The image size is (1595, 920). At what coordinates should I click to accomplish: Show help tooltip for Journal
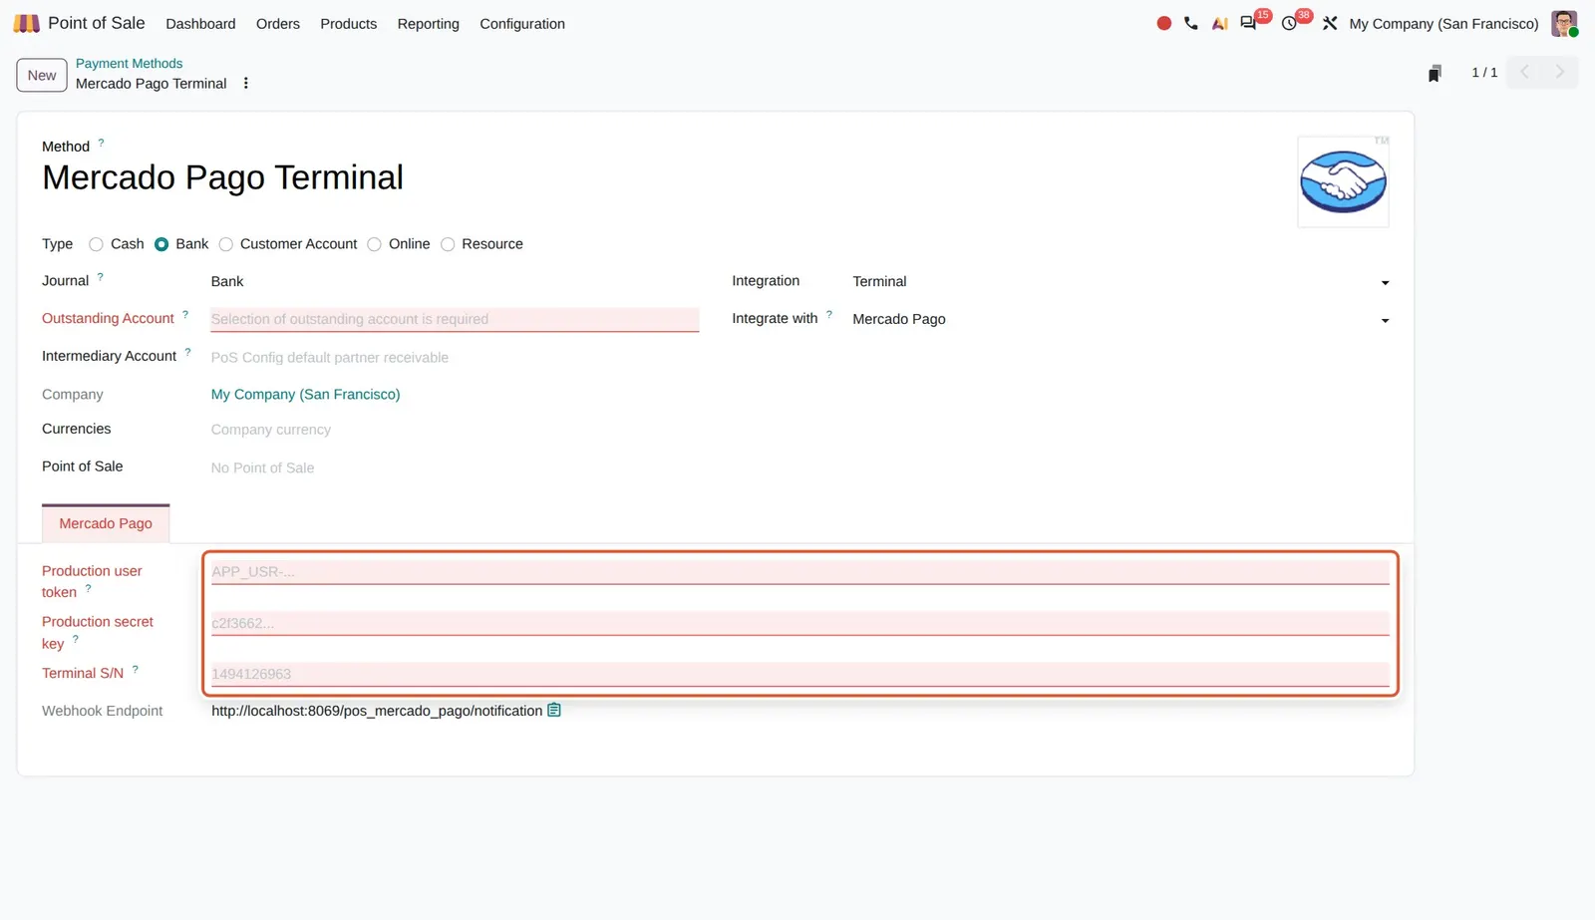[x=100, y=277]
